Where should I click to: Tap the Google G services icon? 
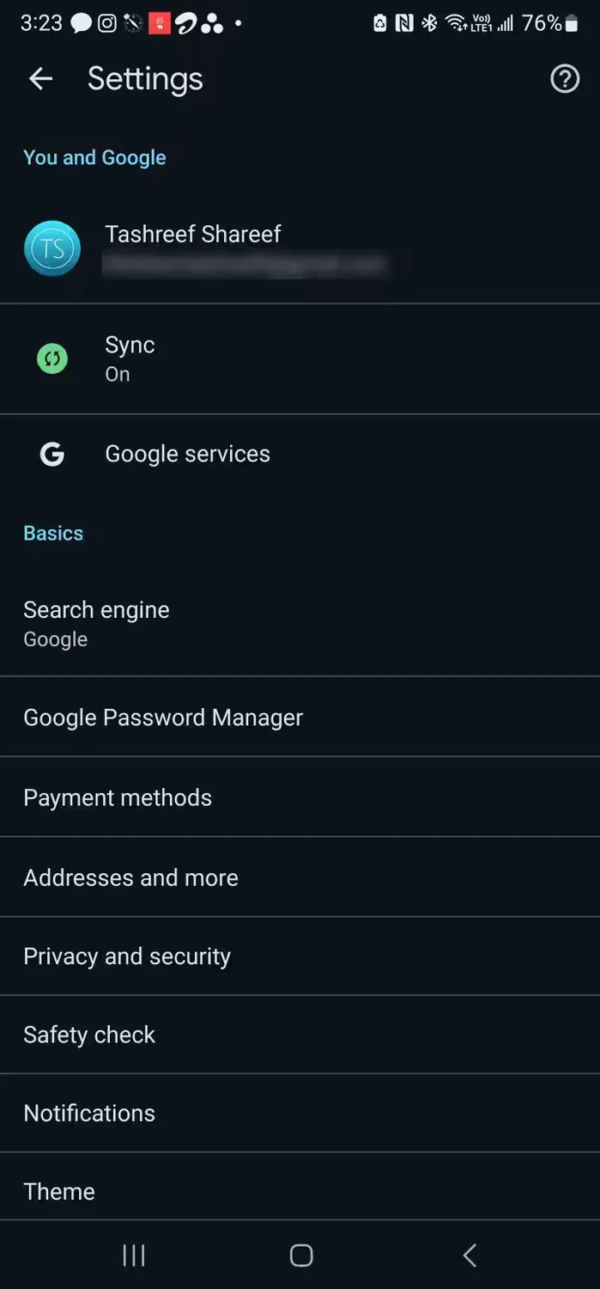(x=52, y=454)
